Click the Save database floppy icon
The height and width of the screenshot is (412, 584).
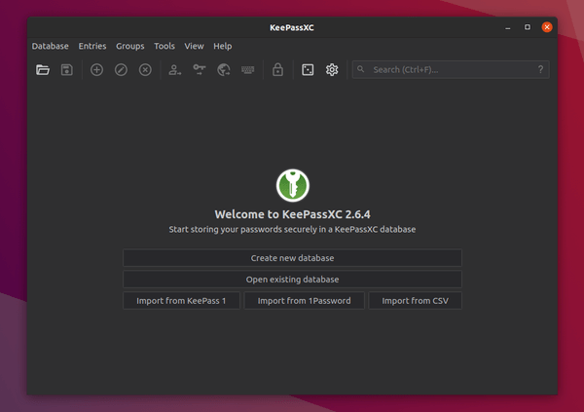(x=66, y=70)
